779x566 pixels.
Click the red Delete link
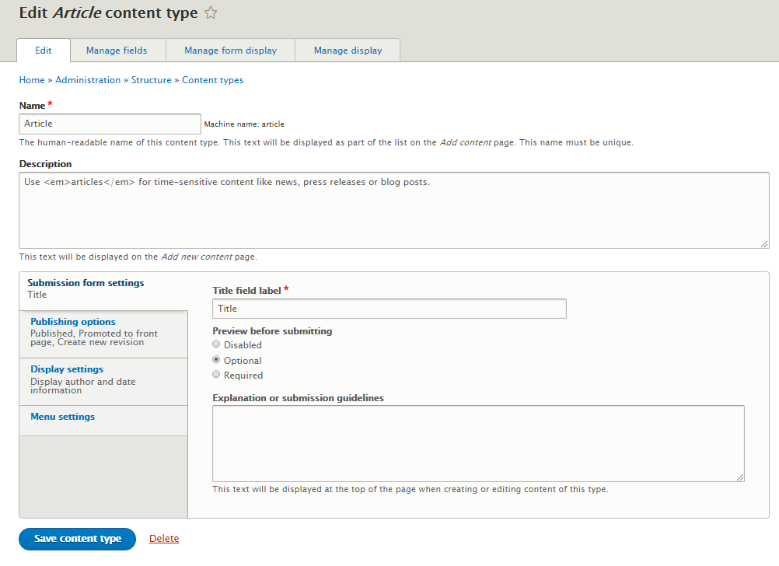click(164, 539)
